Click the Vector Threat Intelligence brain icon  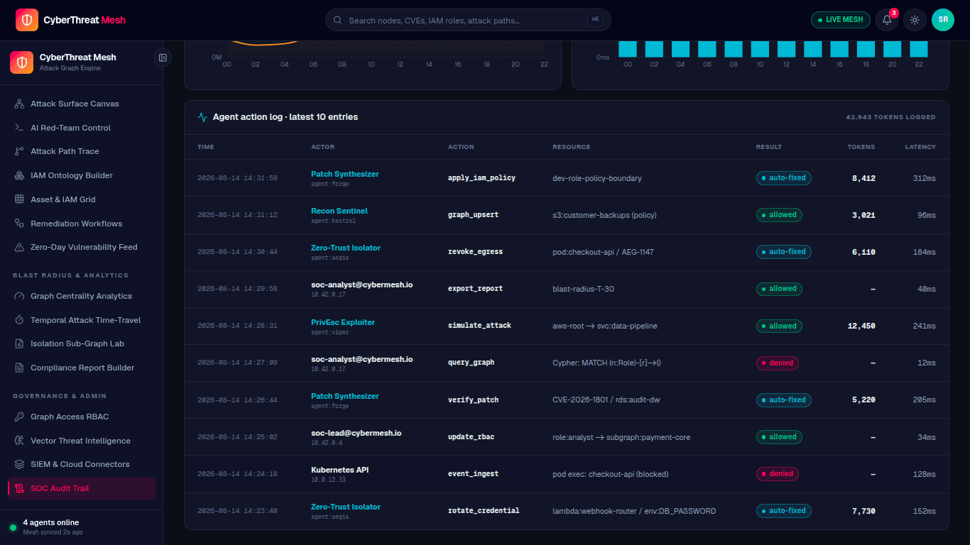[19, 441]
